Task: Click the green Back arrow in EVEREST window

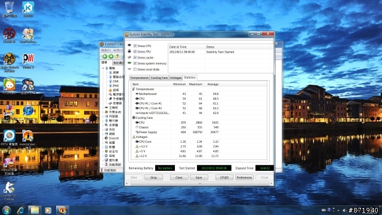Action: pos(105,57)
